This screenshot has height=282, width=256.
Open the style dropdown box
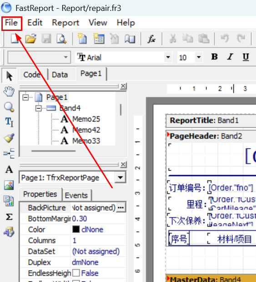[39, 57]
